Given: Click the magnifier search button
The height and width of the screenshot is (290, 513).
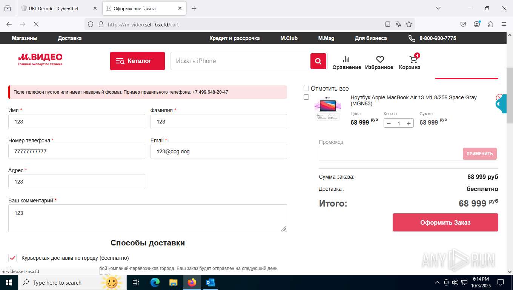Looking at the screenshot, I should click(x=318, y=61).
